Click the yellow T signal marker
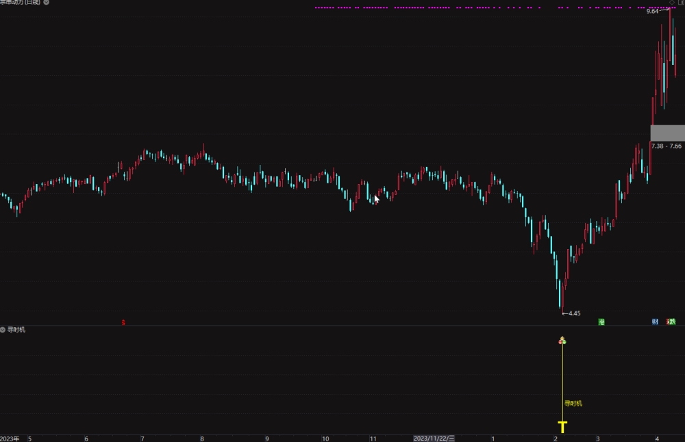 [562, 427]
